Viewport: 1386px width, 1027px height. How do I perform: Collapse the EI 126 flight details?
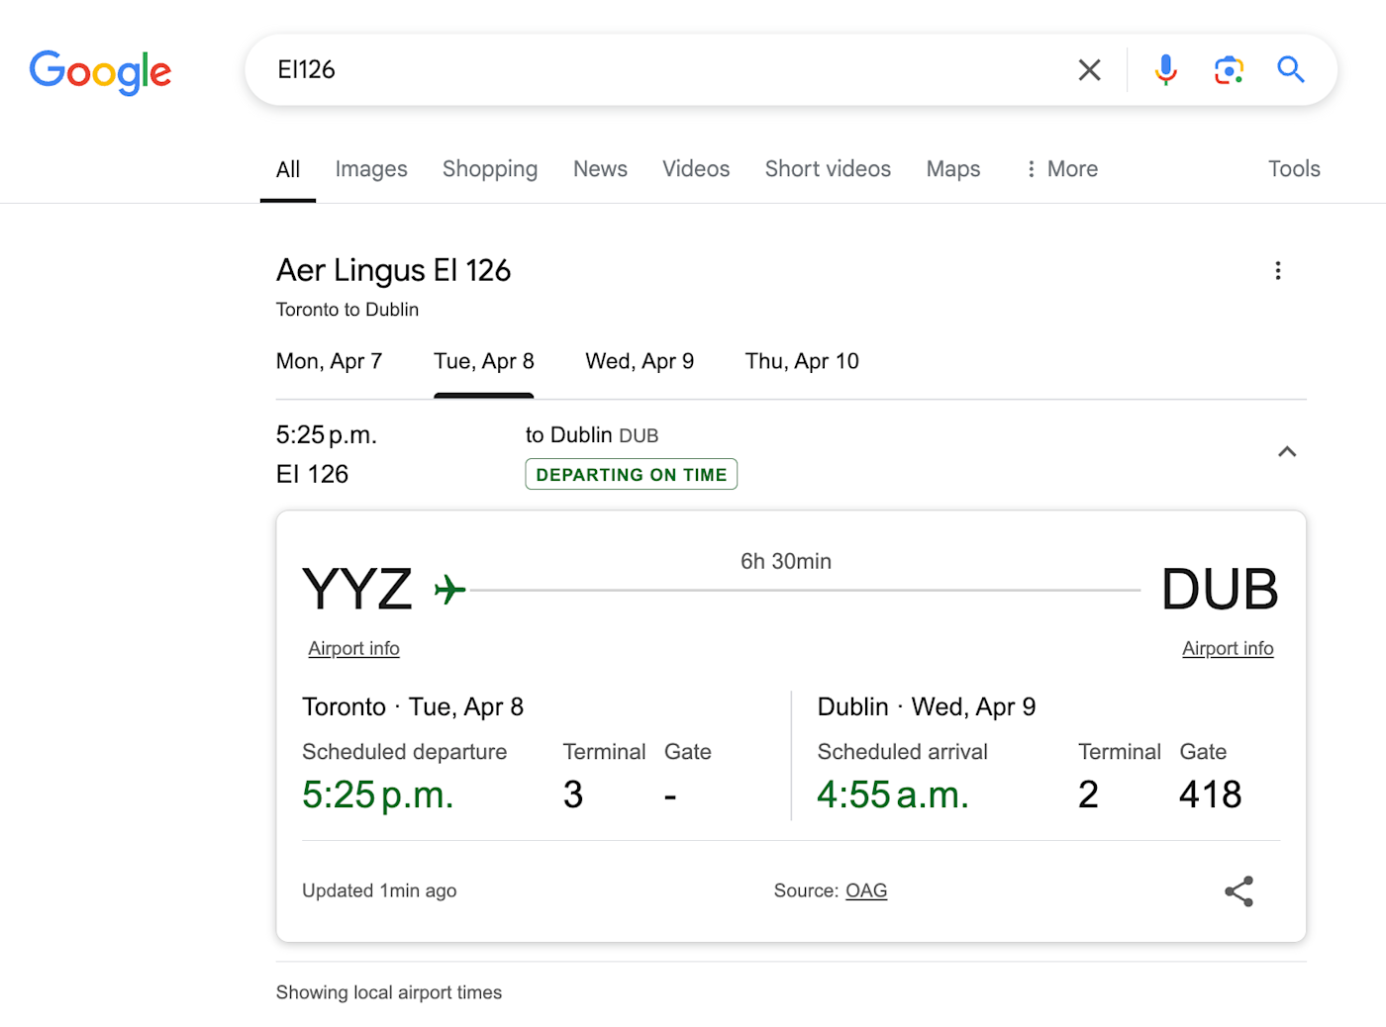point(1286,452)
